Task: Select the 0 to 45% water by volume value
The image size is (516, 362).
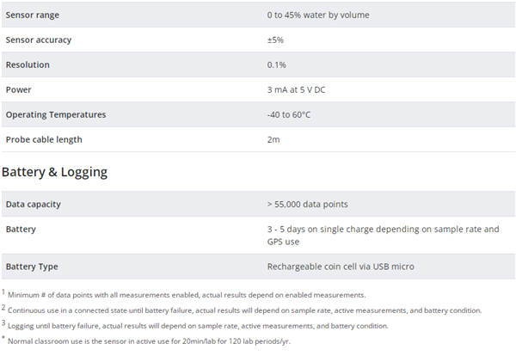Action: pyautogui.click(x=318, y=15)
